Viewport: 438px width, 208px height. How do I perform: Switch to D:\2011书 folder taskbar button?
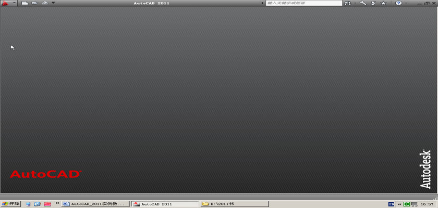[235, 204]
